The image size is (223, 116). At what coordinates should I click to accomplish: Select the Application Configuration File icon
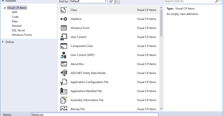tap(64, 82)
